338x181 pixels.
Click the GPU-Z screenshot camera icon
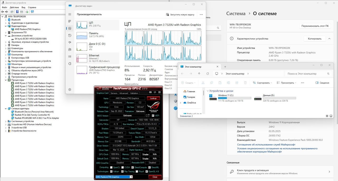point(150,92)
